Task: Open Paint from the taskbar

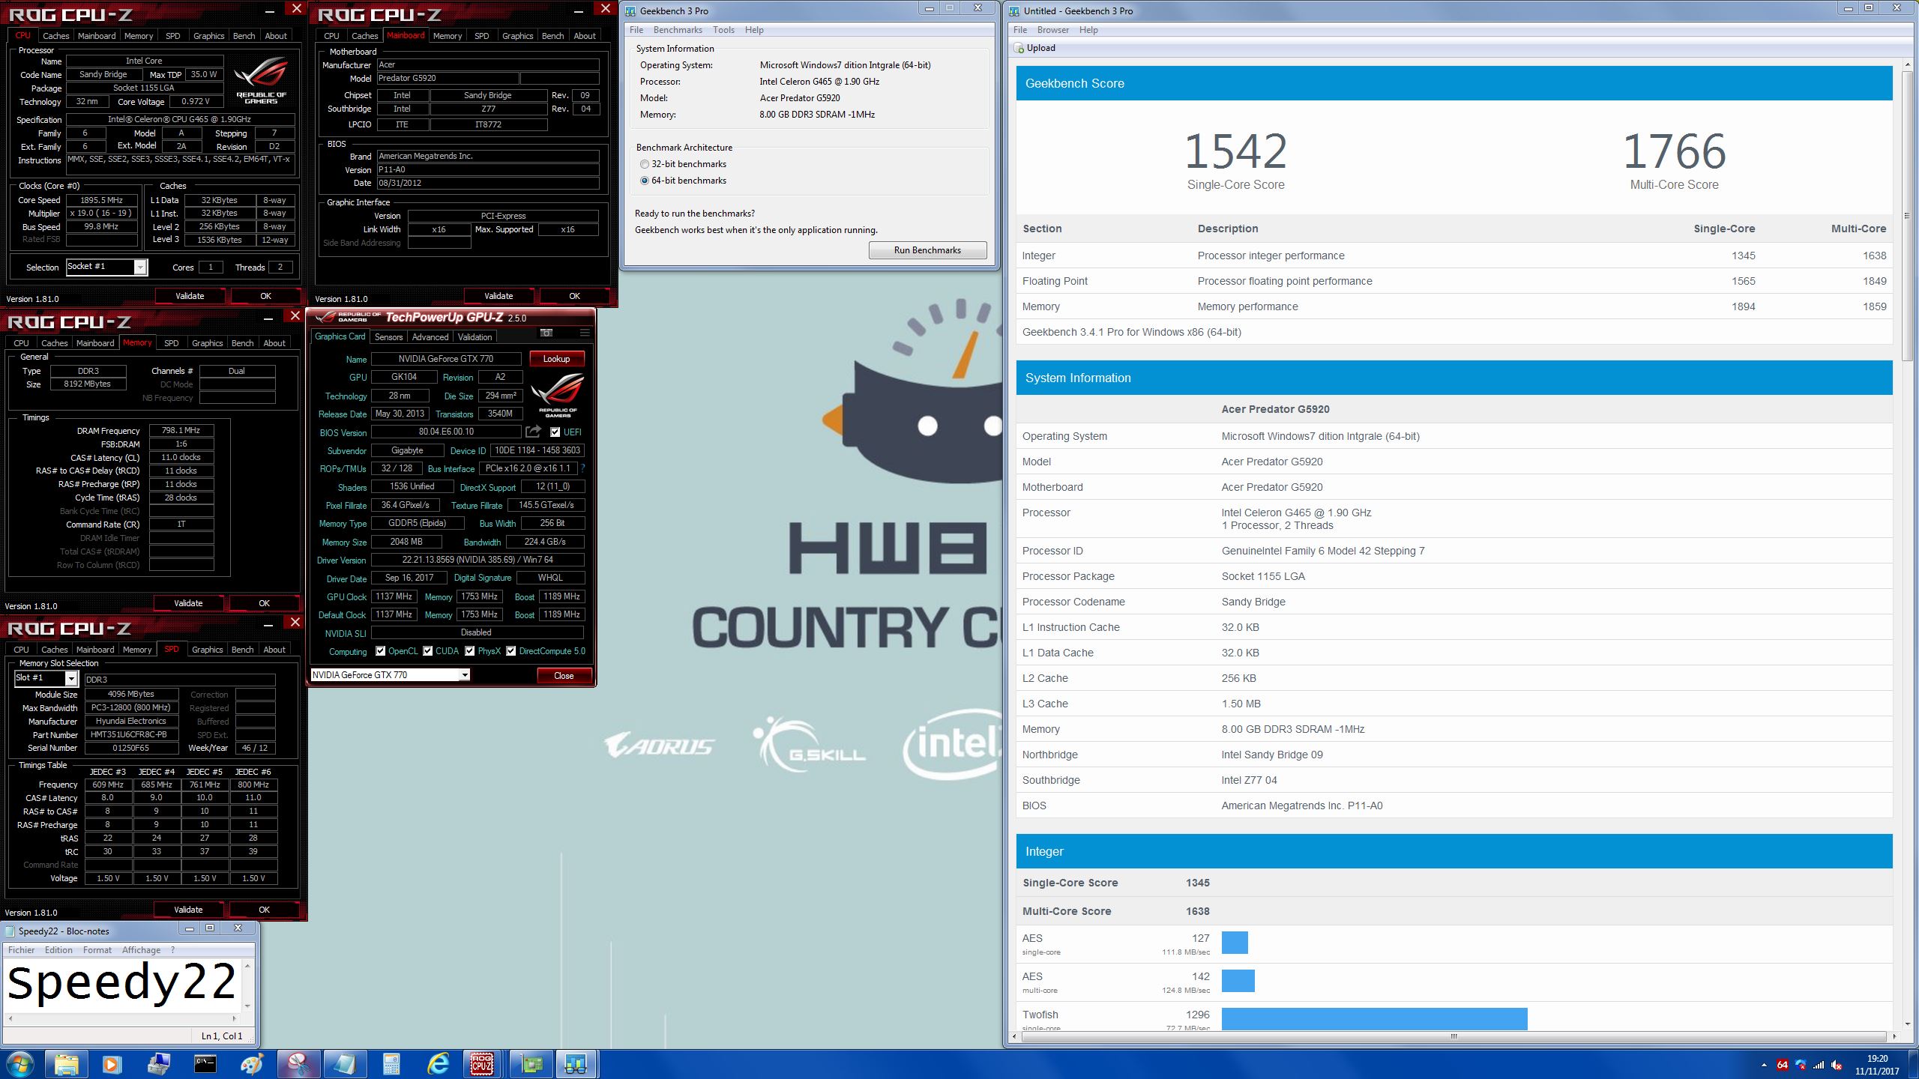Action: coord(251,1064)
